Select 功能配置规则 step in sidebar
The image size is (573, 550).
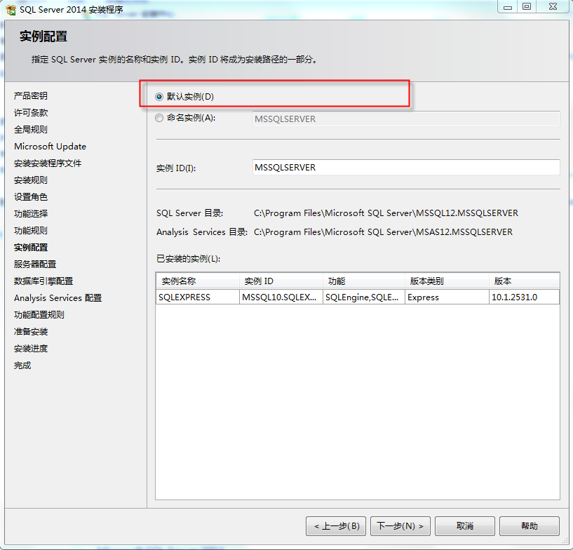click(x=39, y=315)
